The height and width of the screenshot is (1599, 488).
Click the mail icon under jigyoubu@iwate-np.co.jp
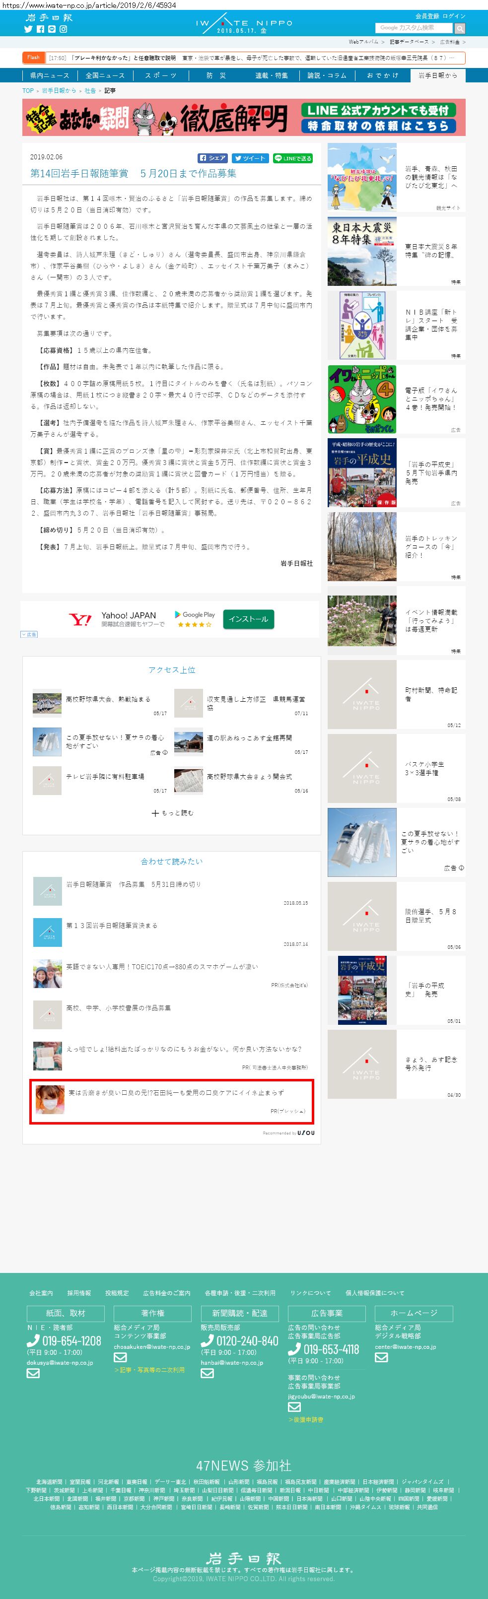294,1406
